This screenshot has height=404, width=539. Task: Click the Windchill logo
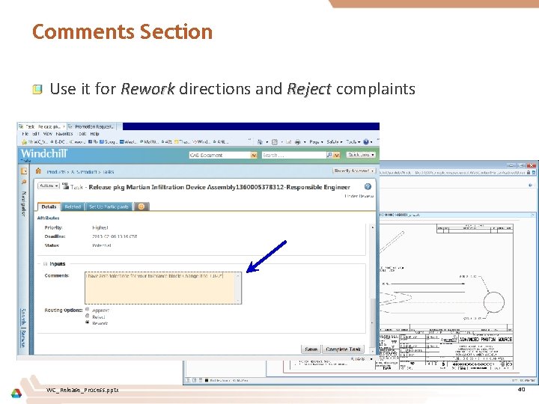coord(44,153)
